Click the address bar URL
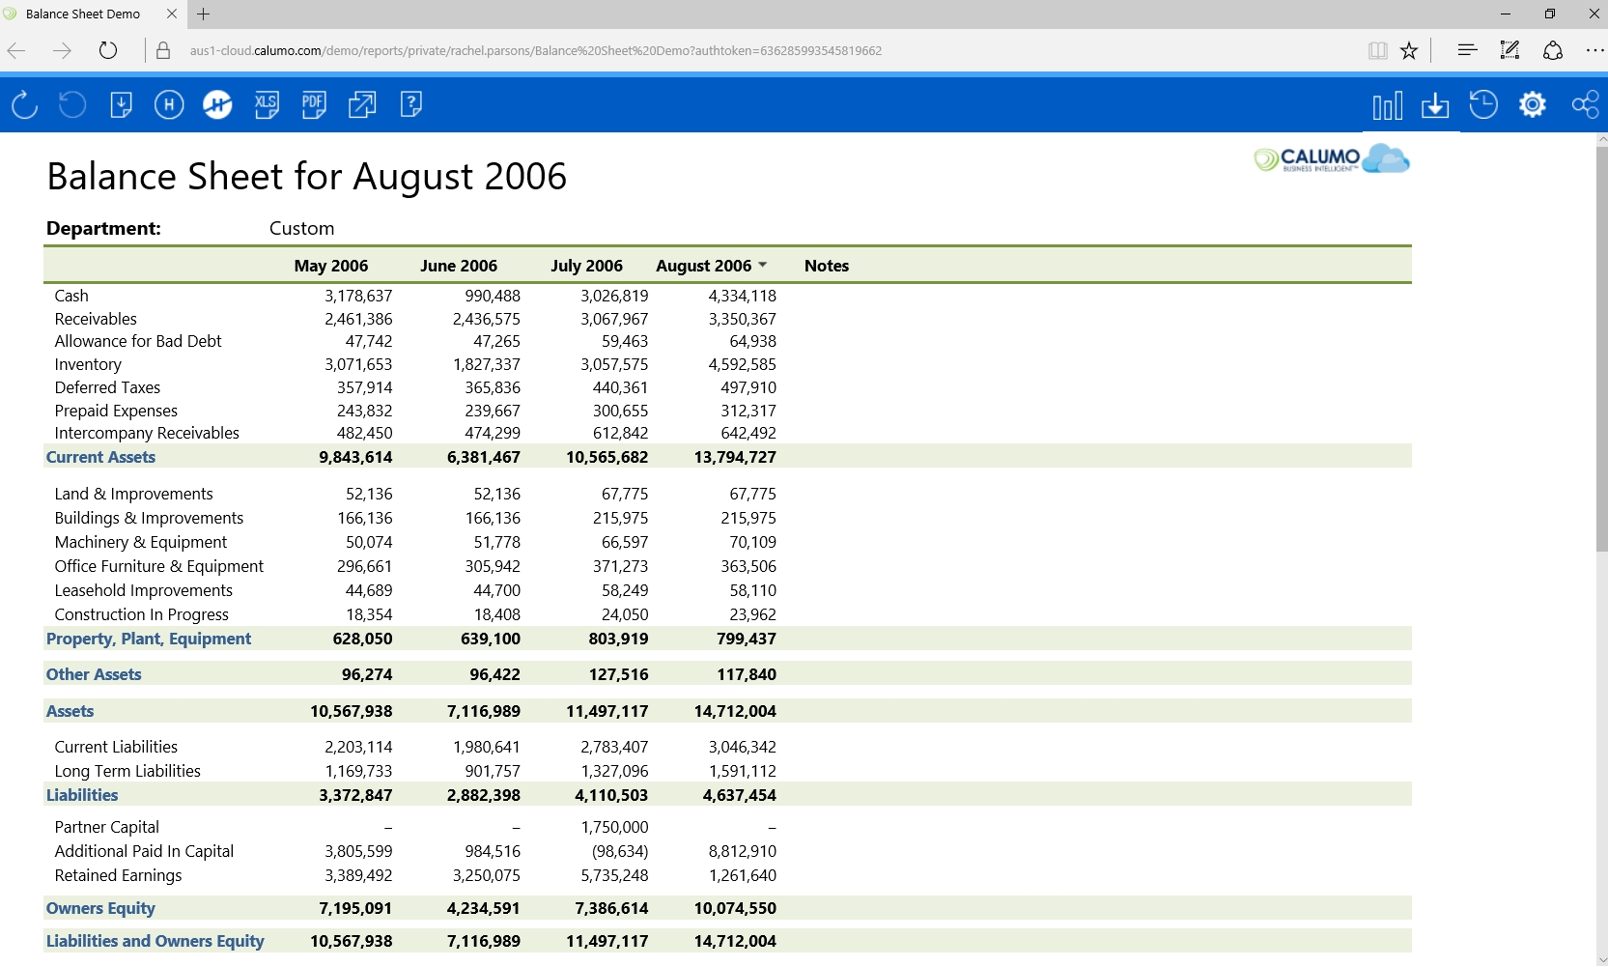Viewport: 1608px width, 967px height. (x=535, y=50)
